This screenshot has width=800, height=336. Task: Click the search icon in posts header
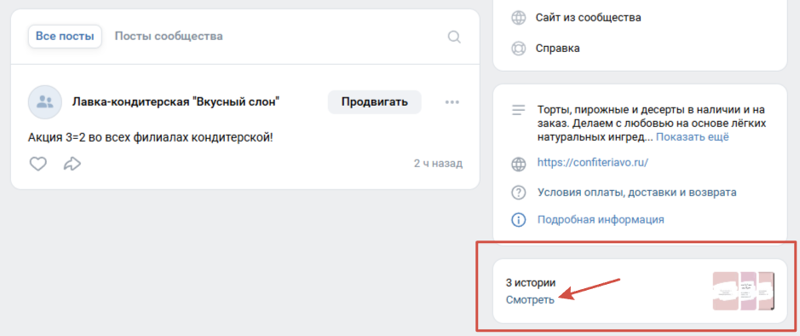pos(454,37)
